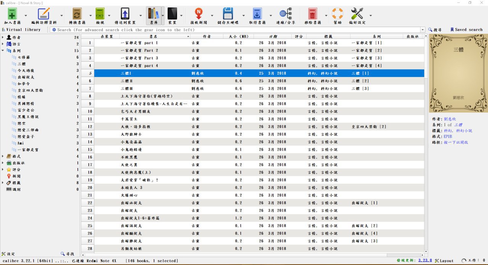Viewport: 488px width, 265px height.
Task: Click 儲存至硬碟 save to disk icon
Action: click(228, 14)
